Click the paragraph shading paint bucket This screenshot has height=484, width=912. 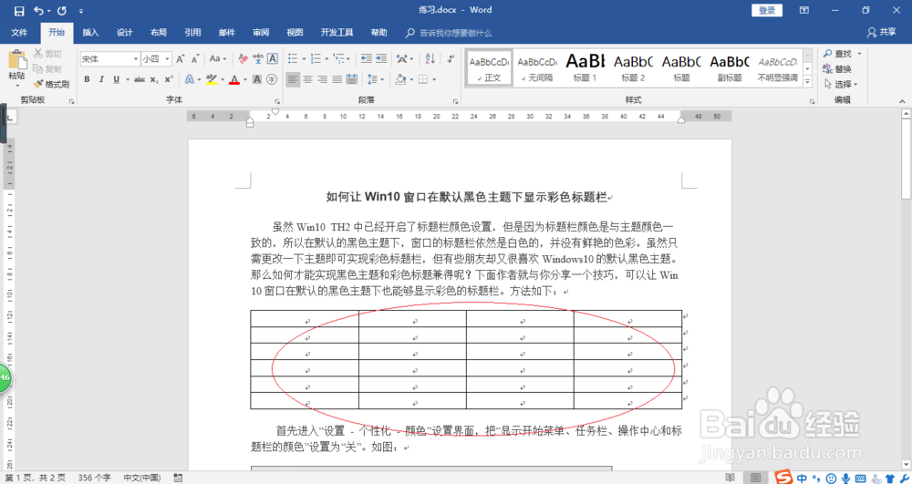coord(400,79)
